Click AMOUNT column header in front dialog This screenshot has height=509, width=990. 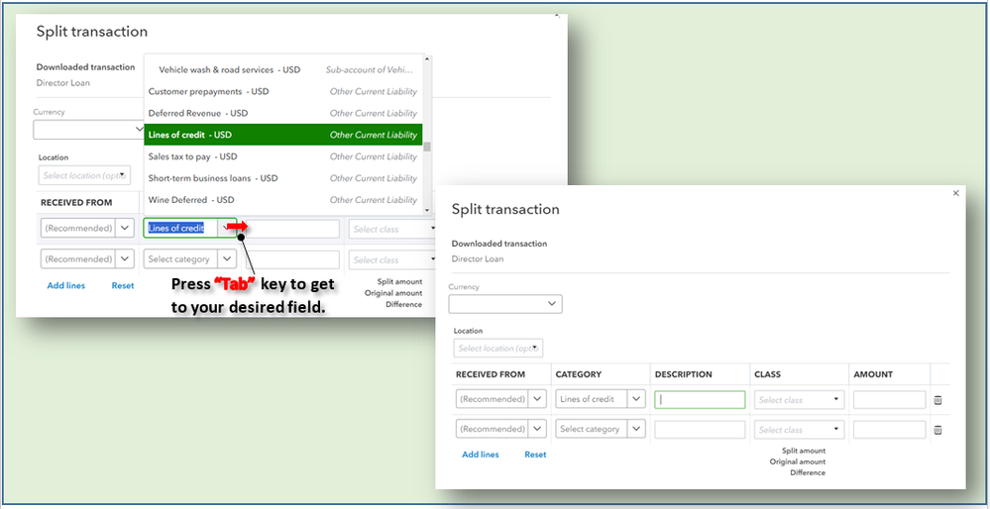click(x=872, y=374)
